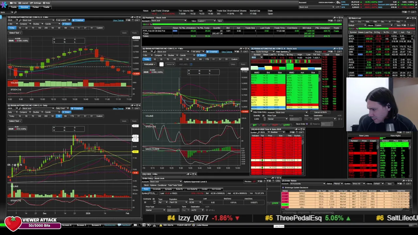Open the Help menu

(x=47, y=3)
